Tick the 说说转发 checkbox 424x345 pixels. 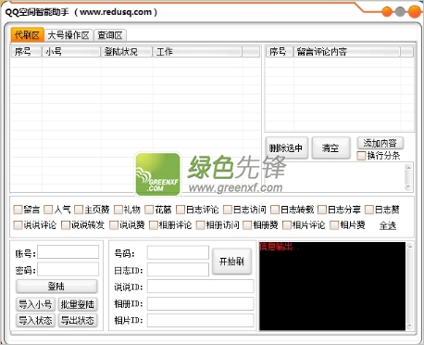pos(66,225)
